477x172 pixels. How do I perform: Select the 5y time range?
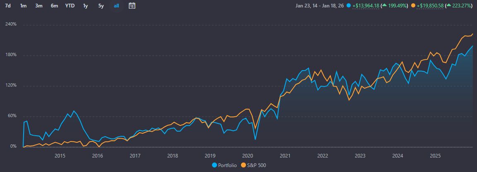point(101,6)
